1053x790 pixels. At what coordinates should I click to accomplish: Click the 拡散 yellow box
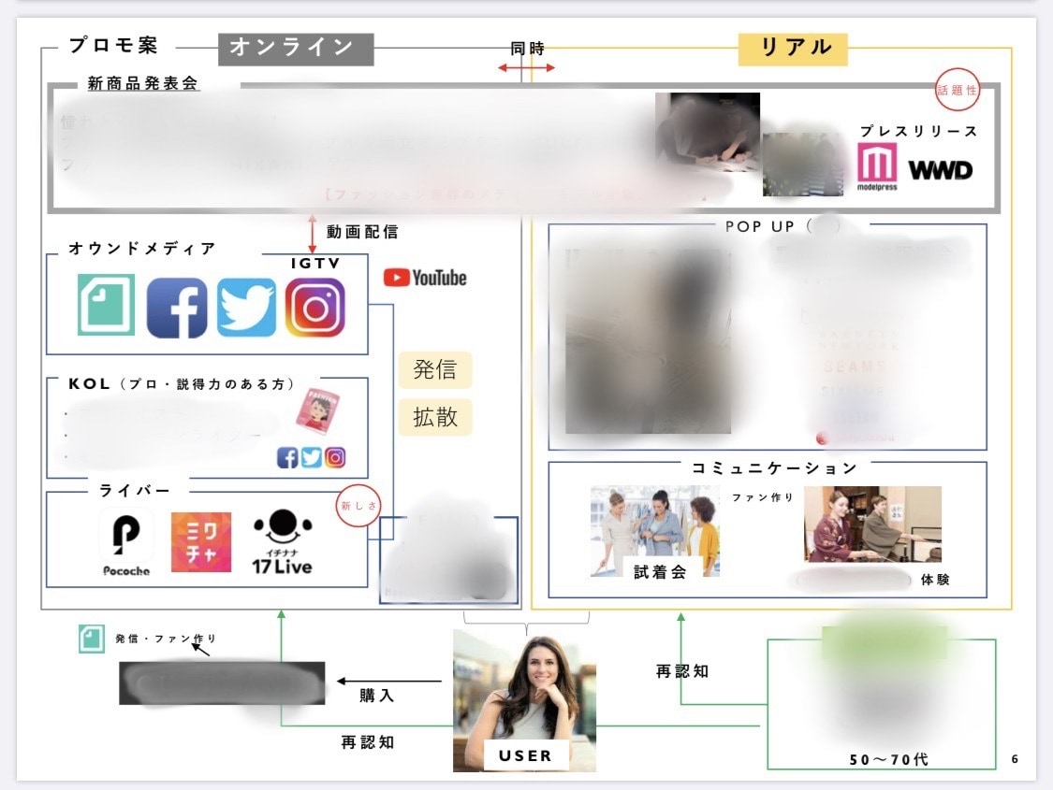tap(435, 417)
